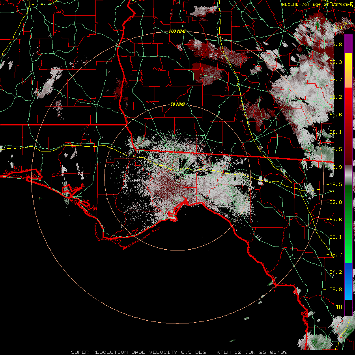Click the 50 NMI range ring label
355x355 pixels.
(x=178, y=105)
